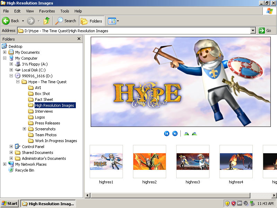
Task: Open the Forward history dropdown arrow
Action: click(39, 21)
